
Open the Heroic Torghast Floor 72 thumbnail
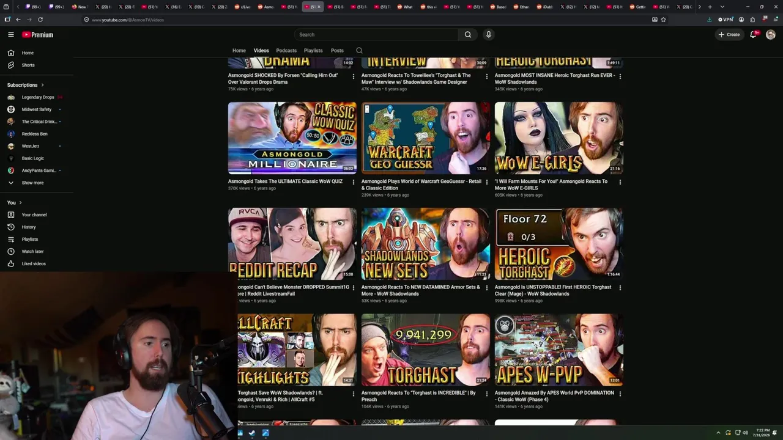(559, 244)
